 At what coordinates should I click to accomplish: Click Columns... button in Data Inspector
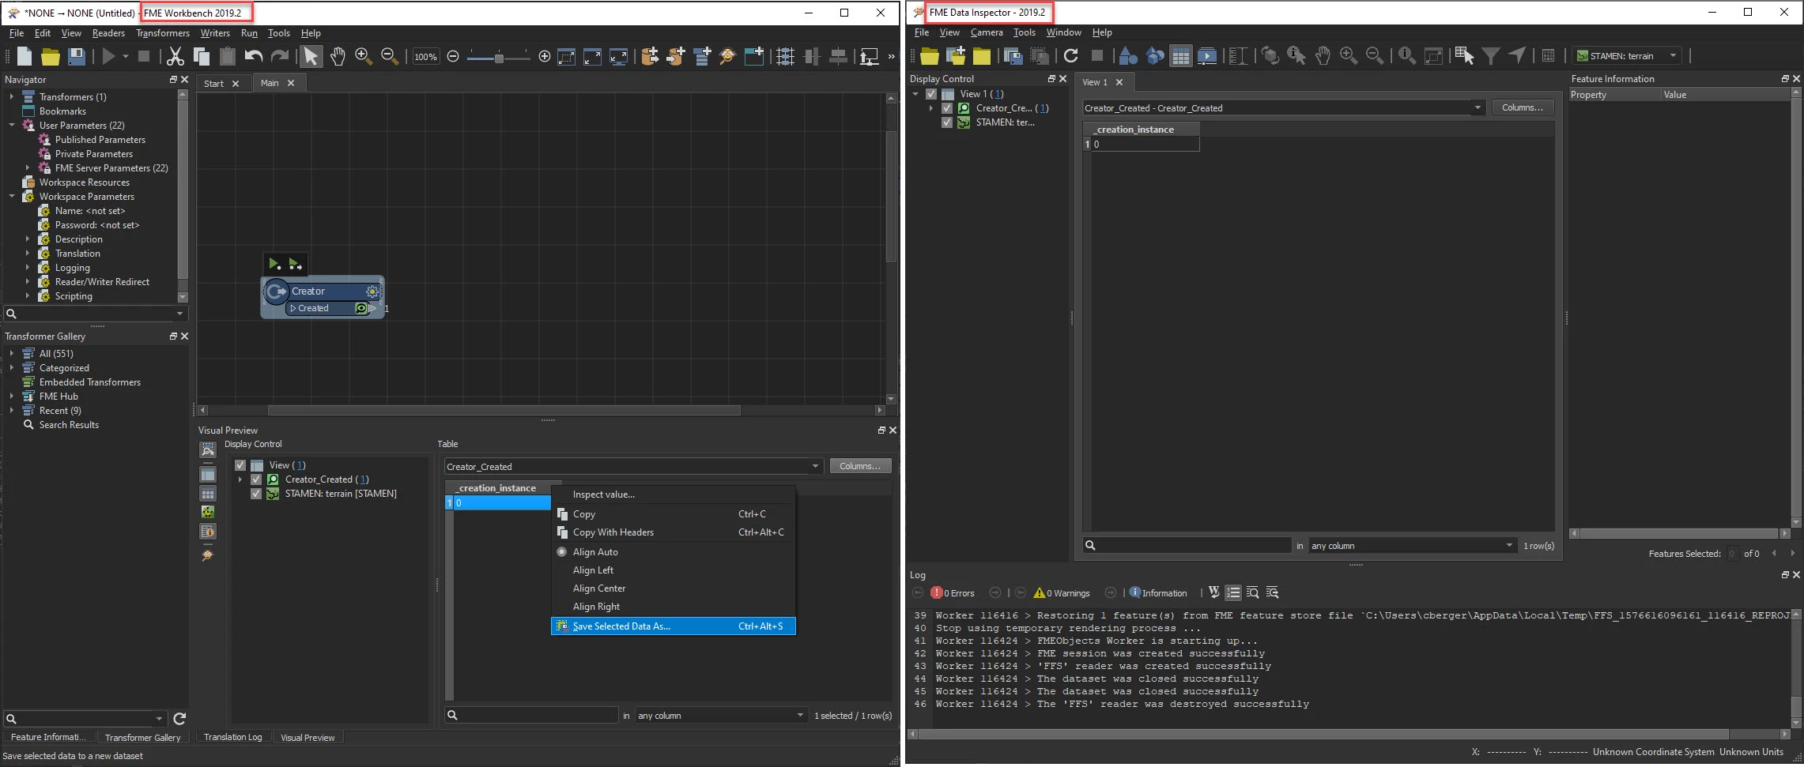point(1523,107)
